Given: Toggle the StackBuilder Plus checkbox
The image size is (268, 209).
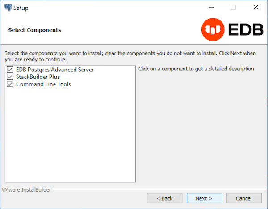Looking at the screenshot, I should click(x=10, y=77).
